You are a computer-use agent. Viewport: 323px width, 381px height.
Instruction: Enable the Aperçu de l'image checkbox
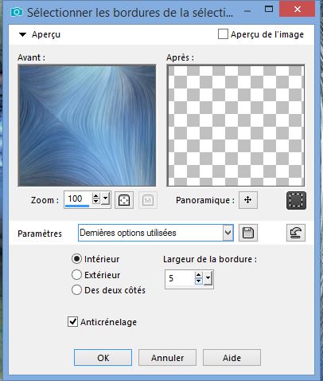[223, 34]
